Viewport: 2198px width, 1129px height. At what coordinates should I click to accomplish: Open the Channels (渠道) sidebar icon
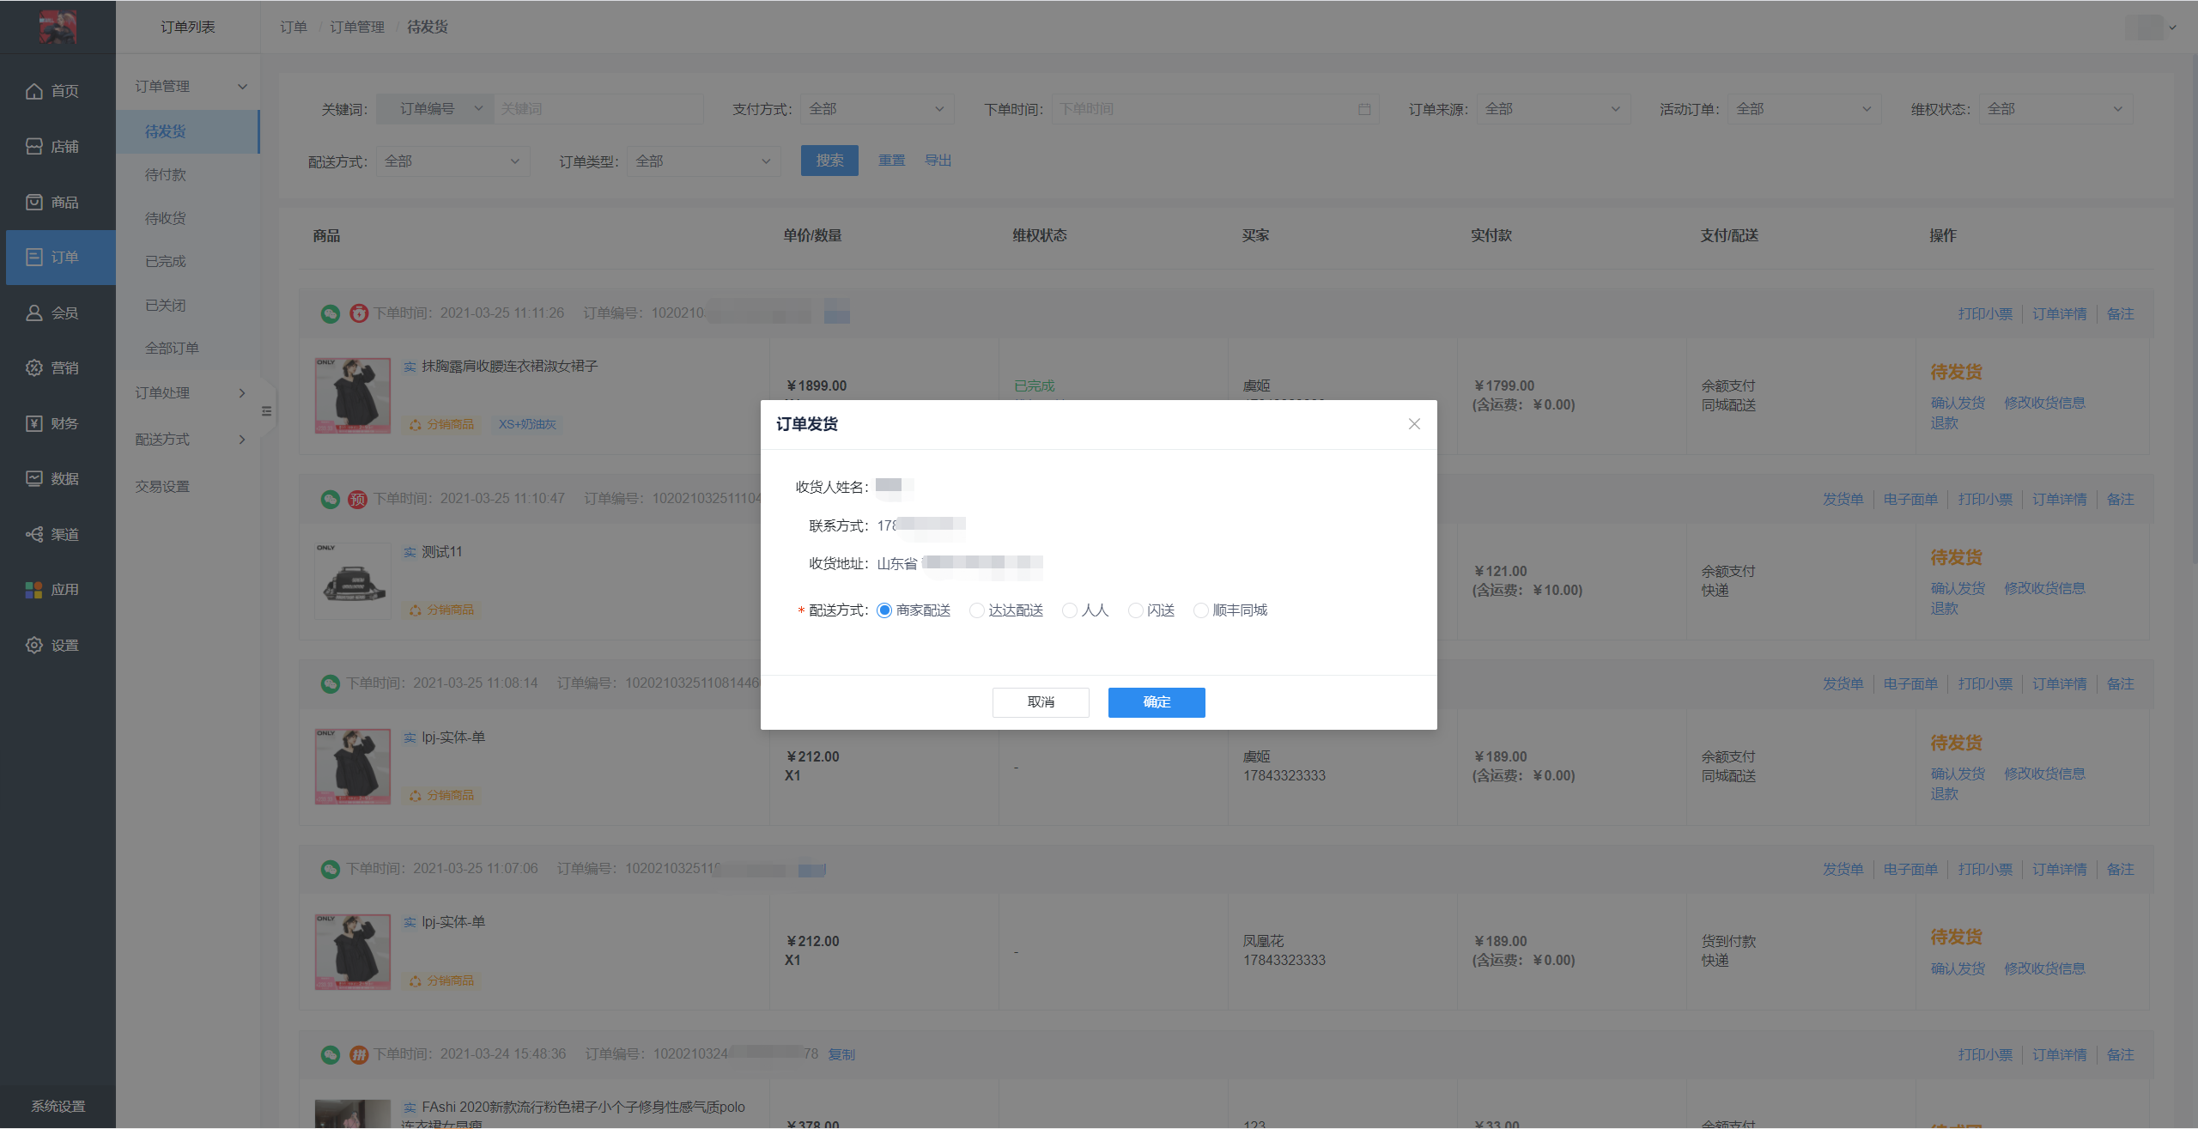(x=34, y=534)
